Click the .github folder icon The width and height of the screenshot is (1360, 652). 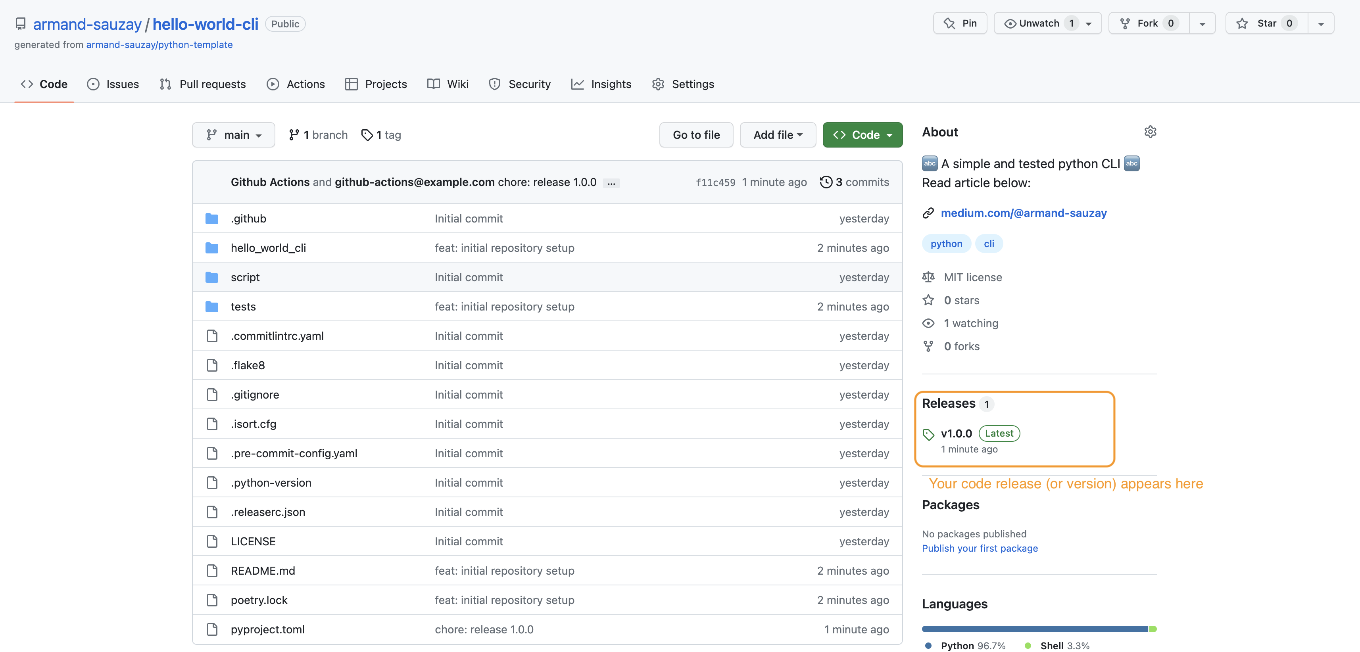pos(212,219)
